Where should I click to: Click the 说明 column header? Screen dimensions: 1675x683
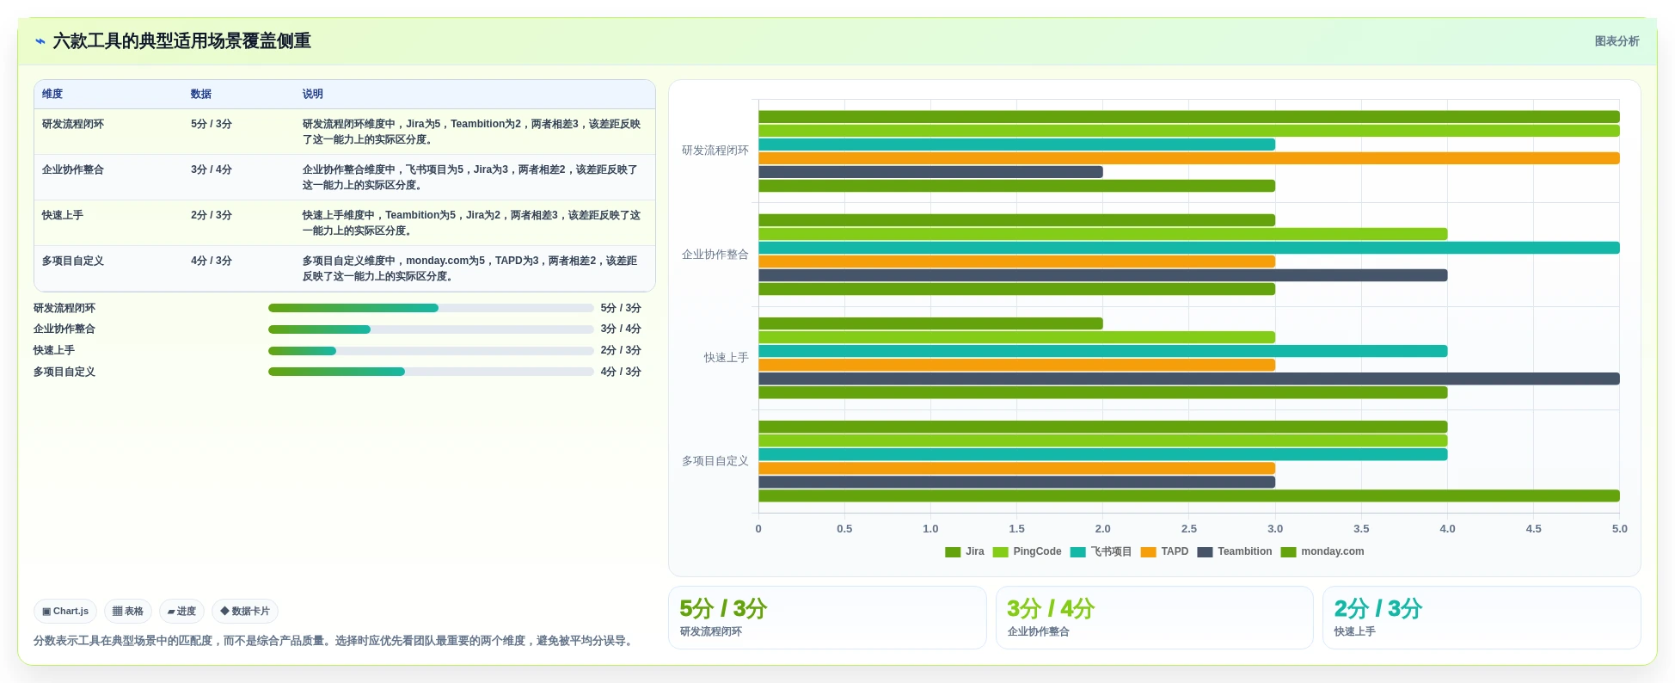(313, 95)
